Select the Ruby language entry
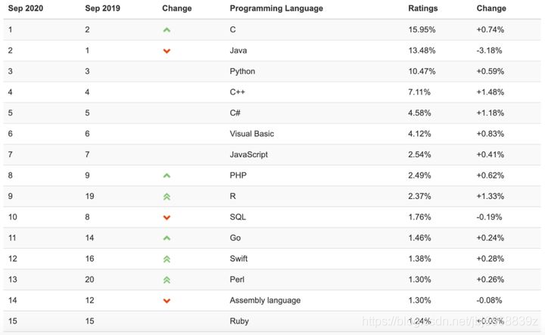Image resolution: width=545 pixels, height=335 pixels. click(239, 321)
